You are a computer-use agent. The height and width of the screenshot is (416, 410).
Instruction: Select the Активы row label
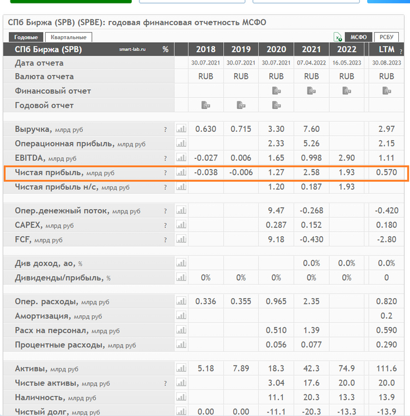coord(47,369)
